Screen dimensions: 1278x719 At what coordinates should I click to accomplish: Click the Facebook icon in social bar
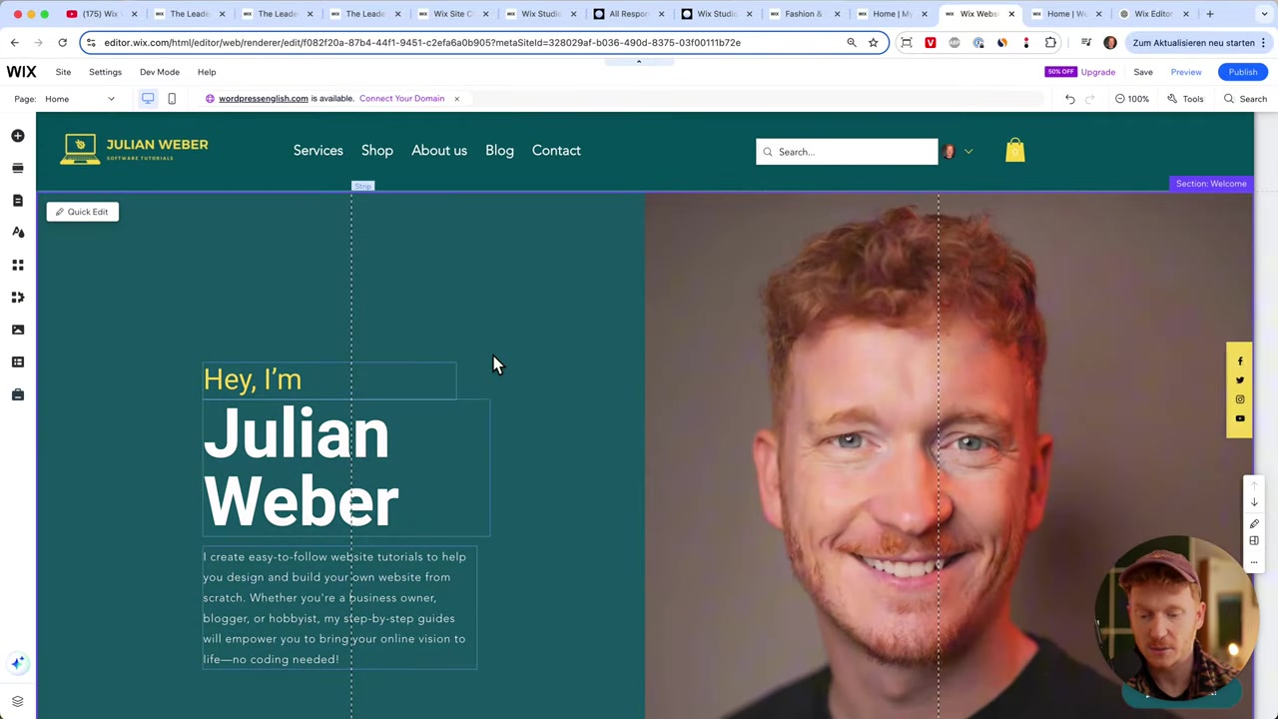point(1240,361)
